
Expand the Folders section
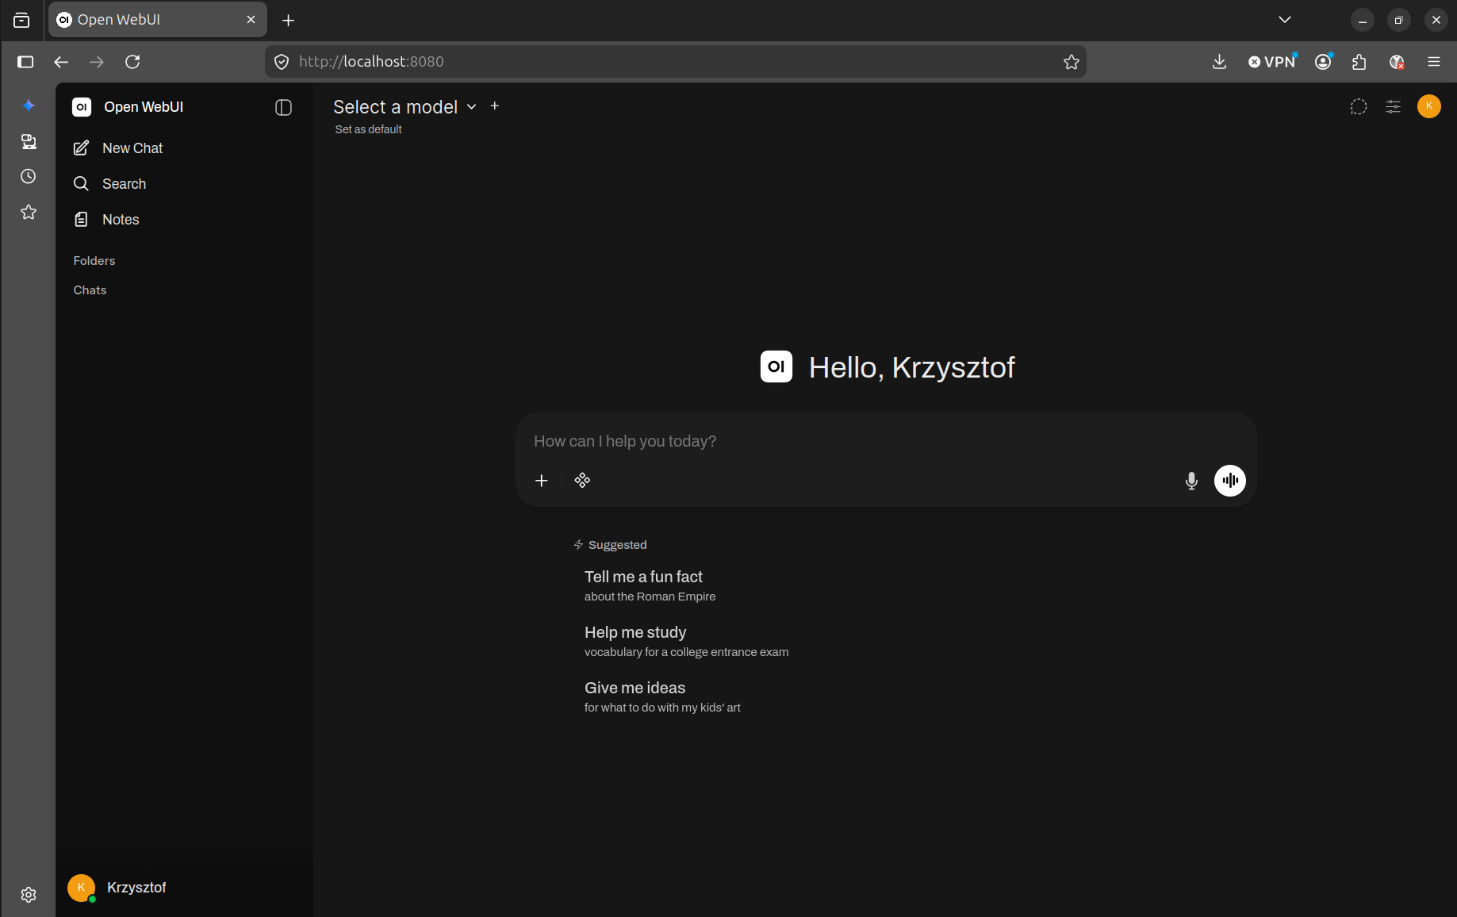pos(94,261)
